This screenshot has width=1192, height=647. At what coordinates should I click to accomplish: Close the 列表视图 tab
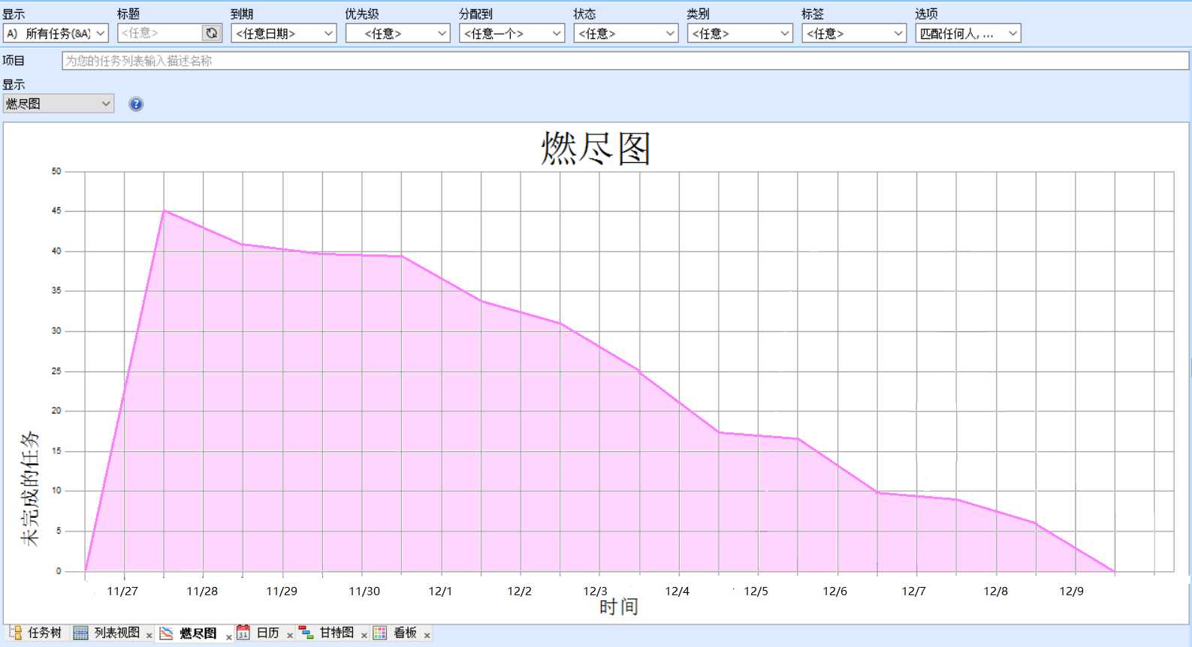point(149,636)
